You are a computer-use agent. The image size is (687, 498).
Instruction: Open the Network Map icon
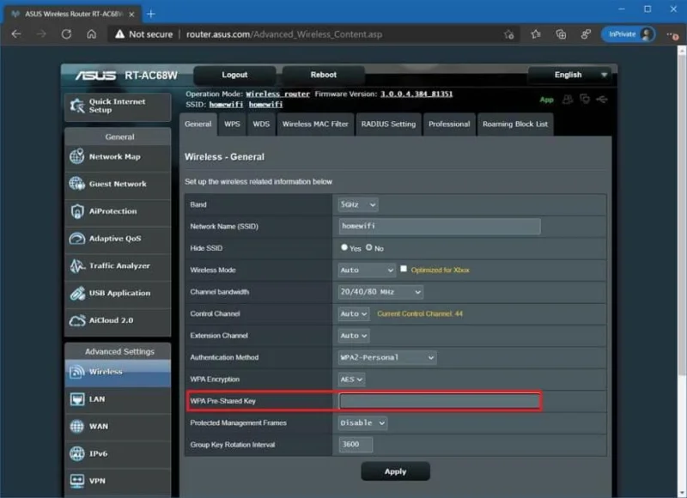[76, 156]
